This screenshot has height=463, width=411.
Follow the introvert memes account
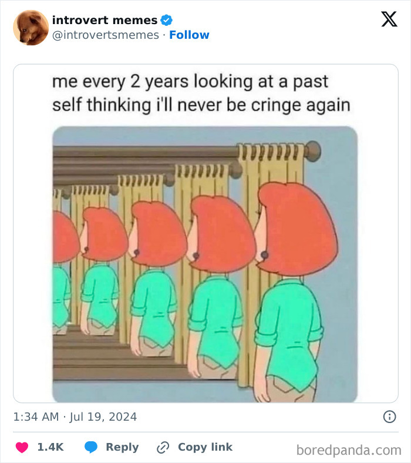[189, 35]
